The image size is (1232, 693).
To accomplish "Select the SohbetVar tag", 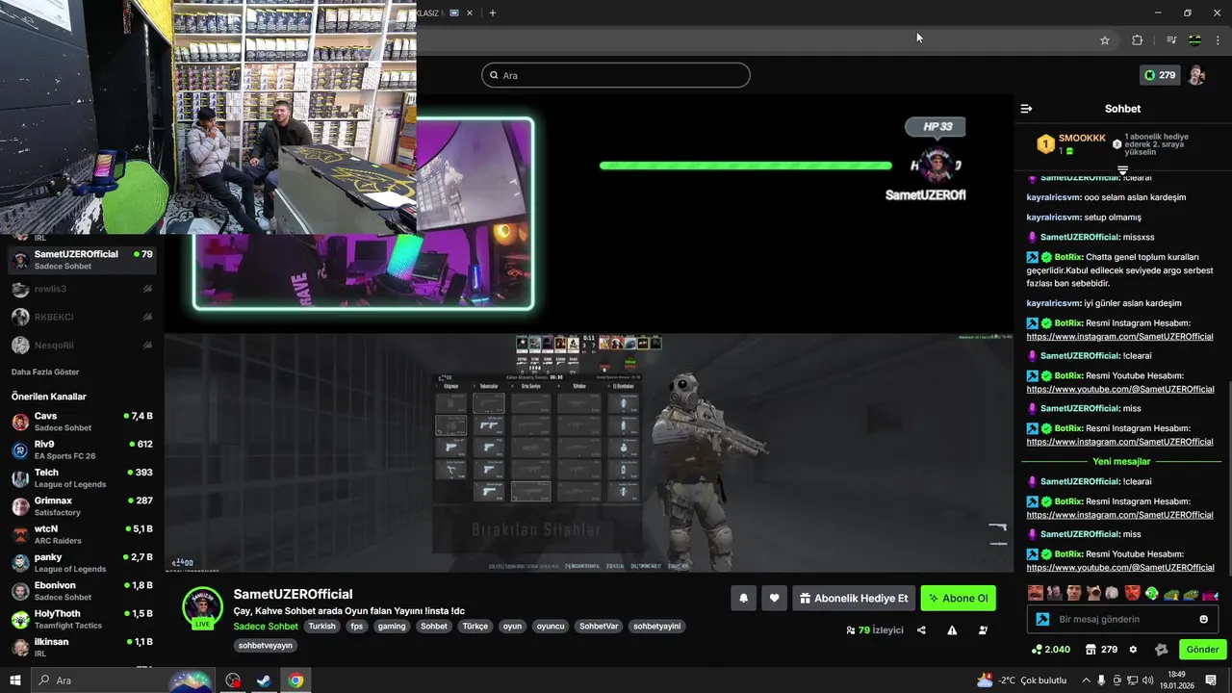I will (x=599, y=626).
